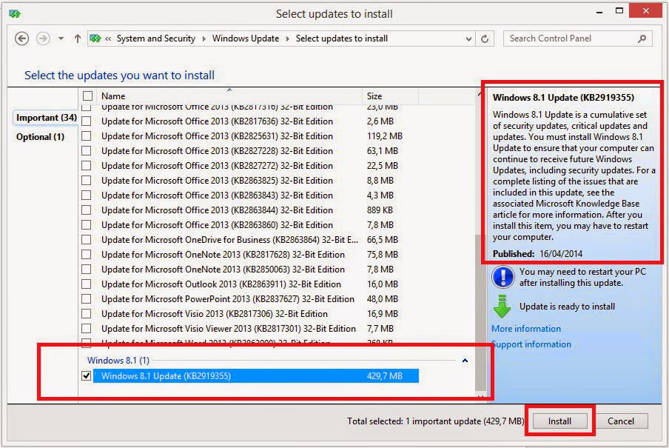The height and width of the screenshot is (448, 669).
Task: Click the 429,7 MB size value
Action: tap(384, 376)
